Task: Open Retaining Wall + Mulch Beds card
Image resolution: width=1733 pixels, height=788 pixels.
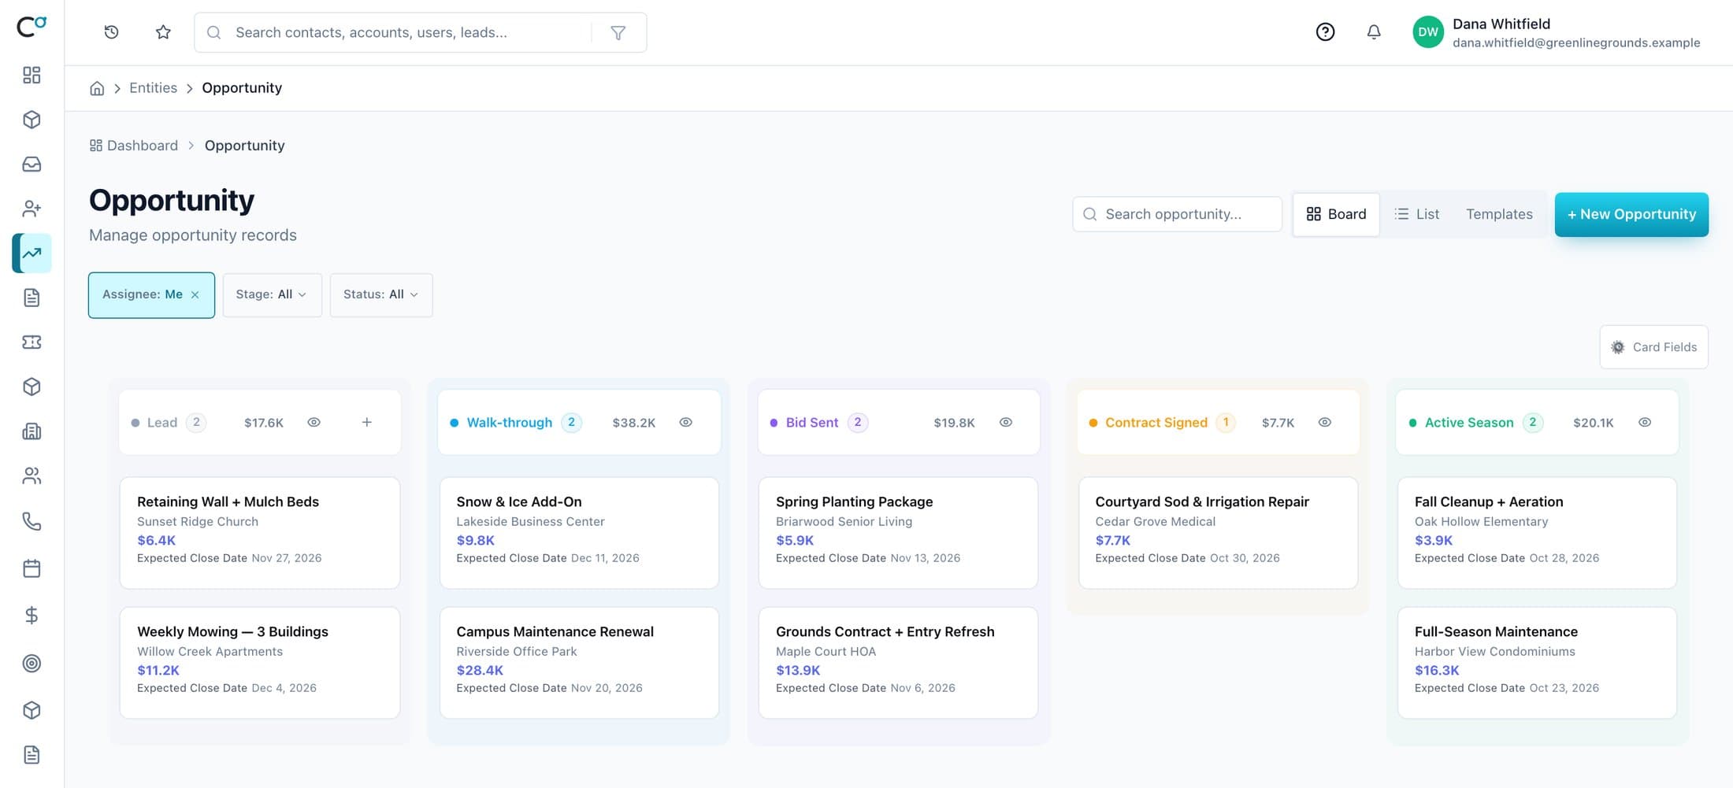Action: [x=260, y=533]
